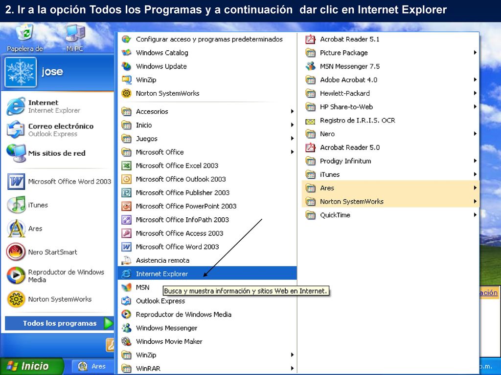Launch Microsoft Office Access 2003
This screenshot has height=375, width=501.
[207, 233]
